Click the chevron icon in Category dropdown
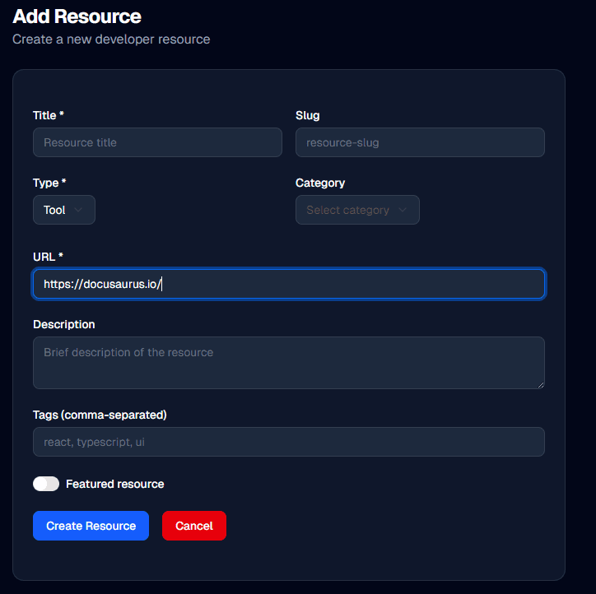The width and height of the screenshot is (596, 594). (403, 210)
